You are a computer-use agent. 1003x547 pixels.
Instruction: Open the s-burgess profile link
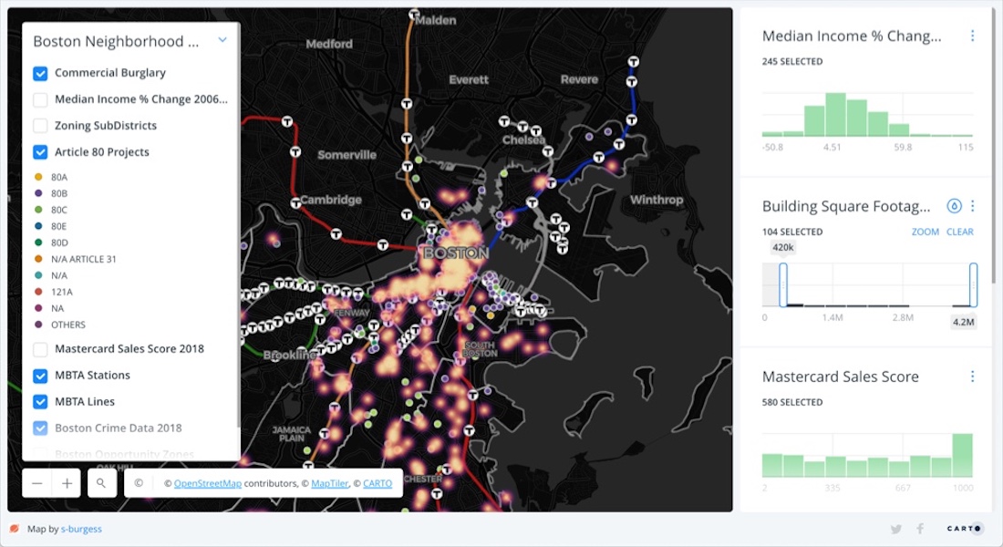(x=83, y=529)
